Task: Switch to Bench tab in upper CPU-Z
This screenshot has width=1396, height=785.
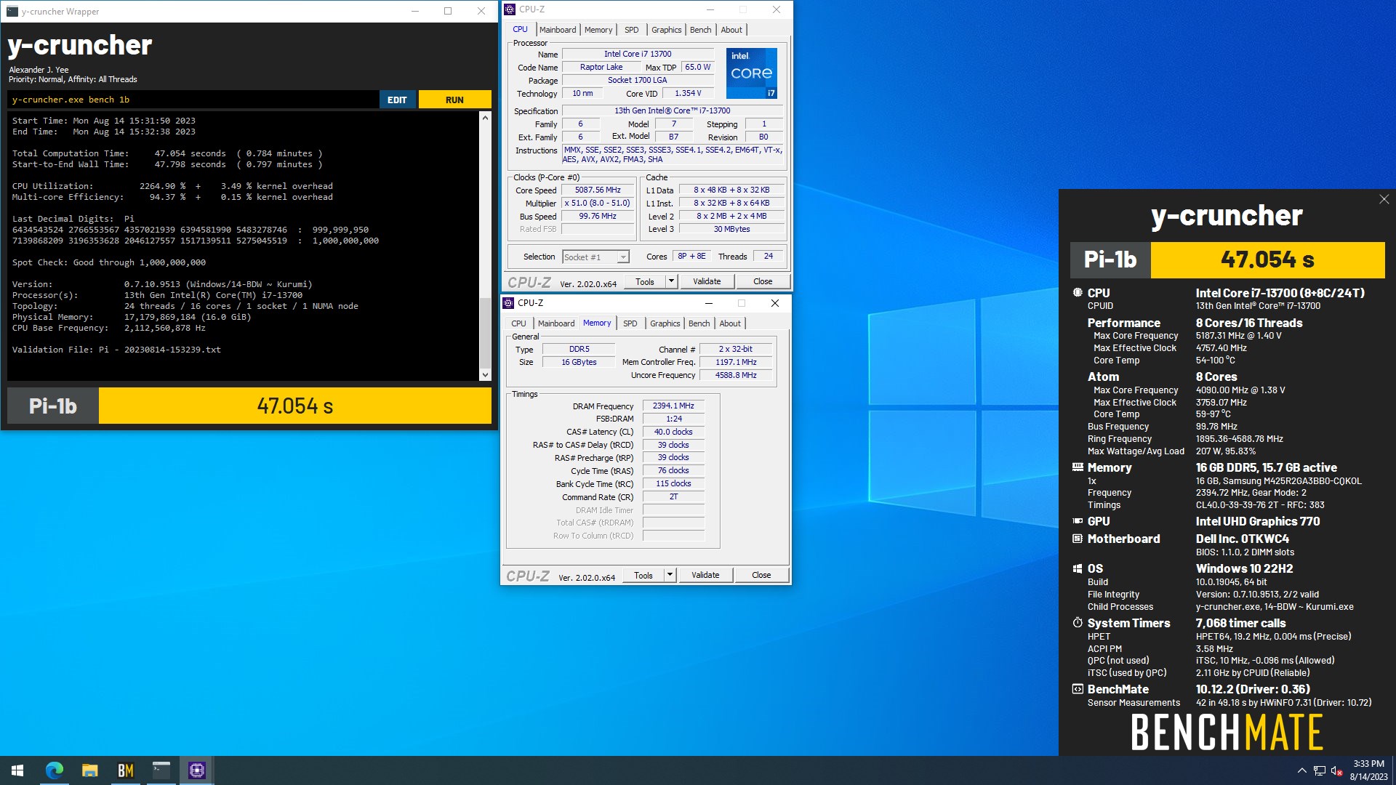Action: pyautogui.click(x=700, y=30)
